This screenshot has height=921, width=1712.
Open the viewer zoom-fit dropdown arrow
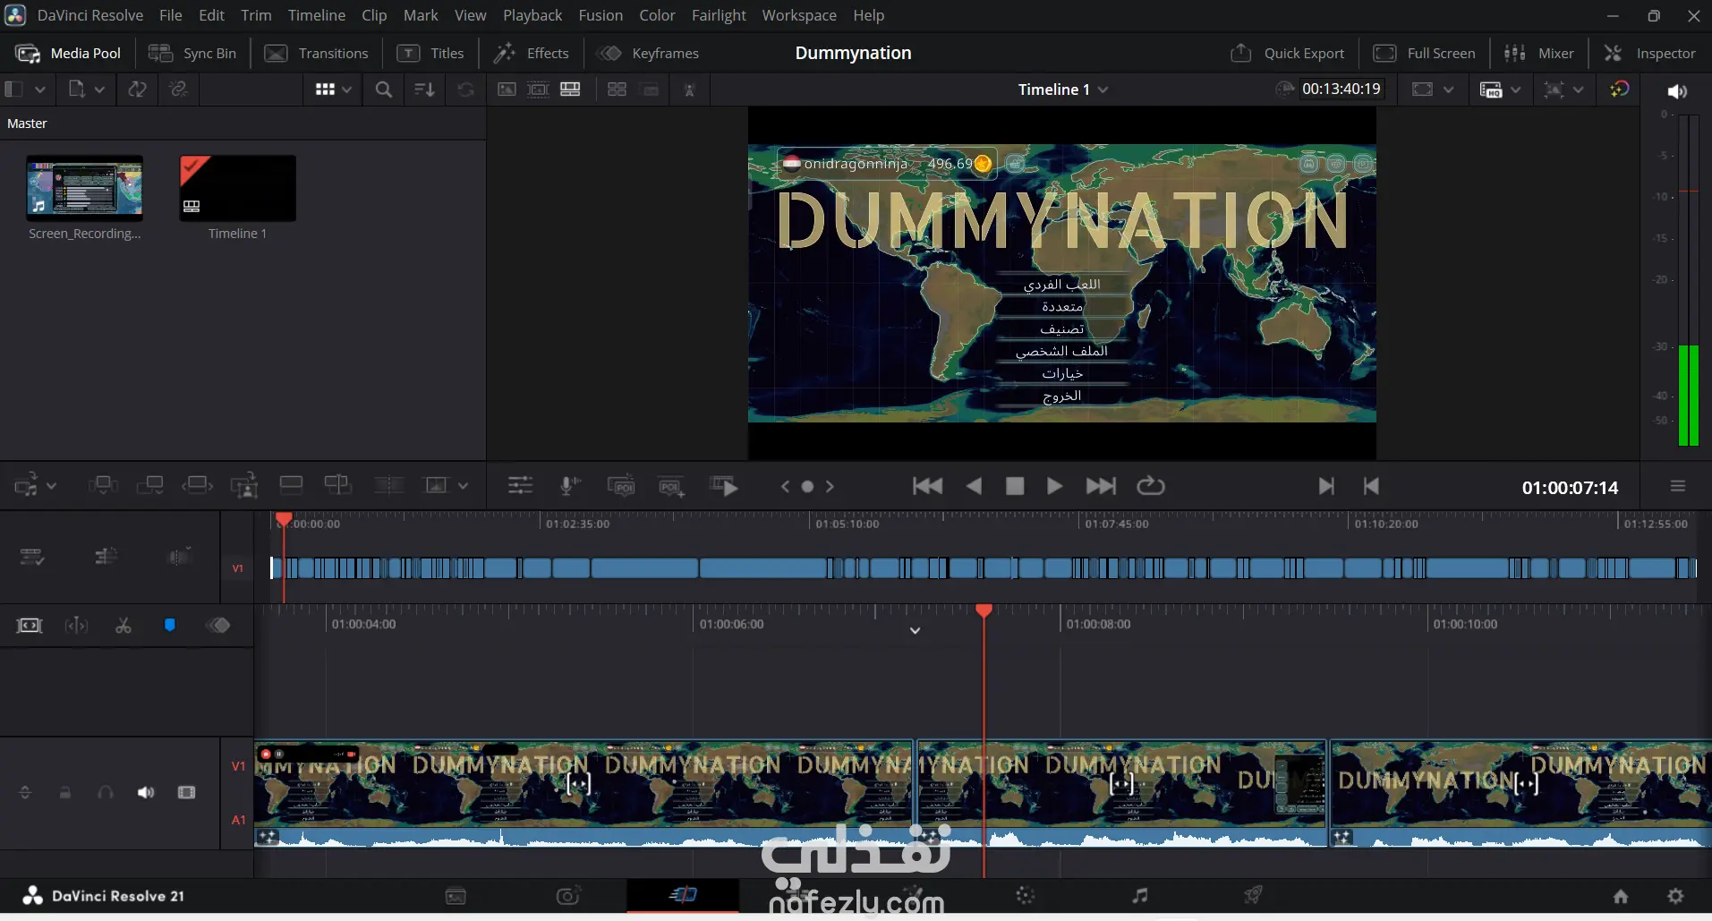1578,90
